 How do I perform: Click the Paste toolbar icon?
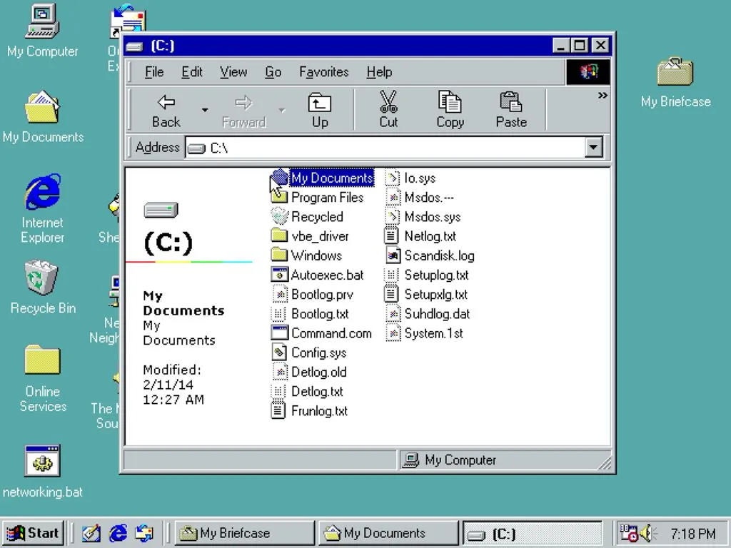[x=511, y=108]
